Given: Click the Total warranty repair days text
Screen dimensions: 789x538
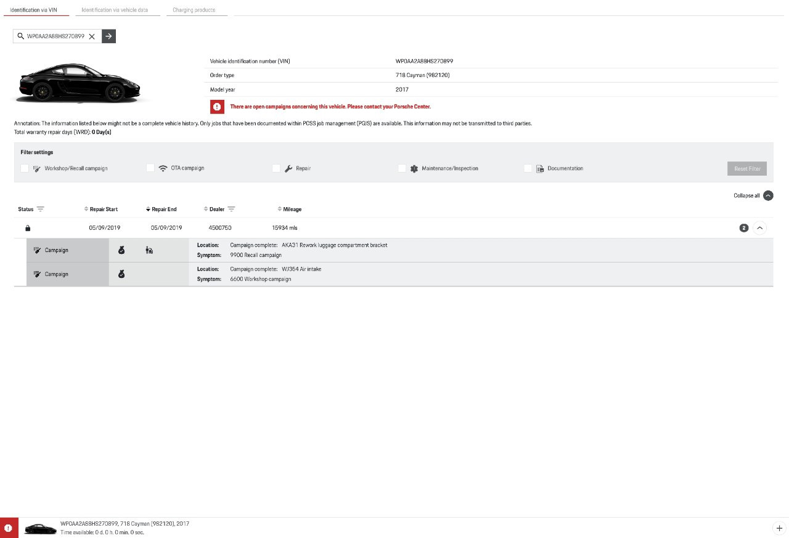Looking at the screenshot, I should [63, 132].
